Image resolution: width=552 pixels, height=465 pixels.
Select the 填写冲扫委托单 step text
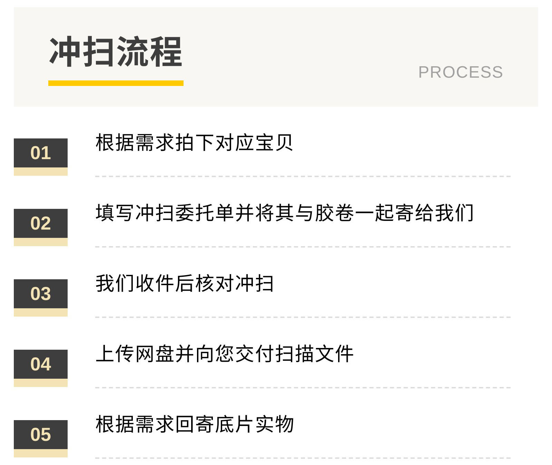click(285, 213)
